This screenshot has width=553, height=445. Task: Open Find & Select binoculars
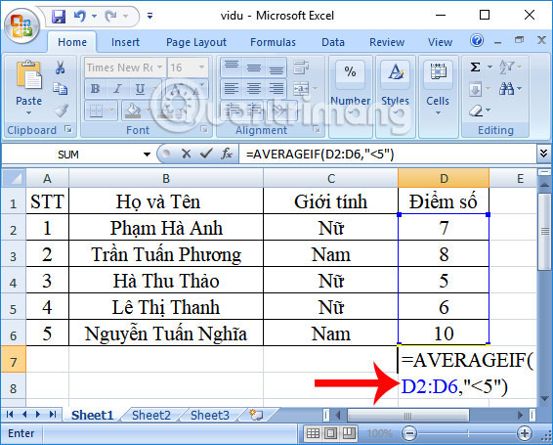[506, 89]
